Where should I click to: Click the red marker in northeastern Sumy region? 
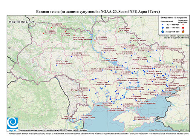(119, 32)
